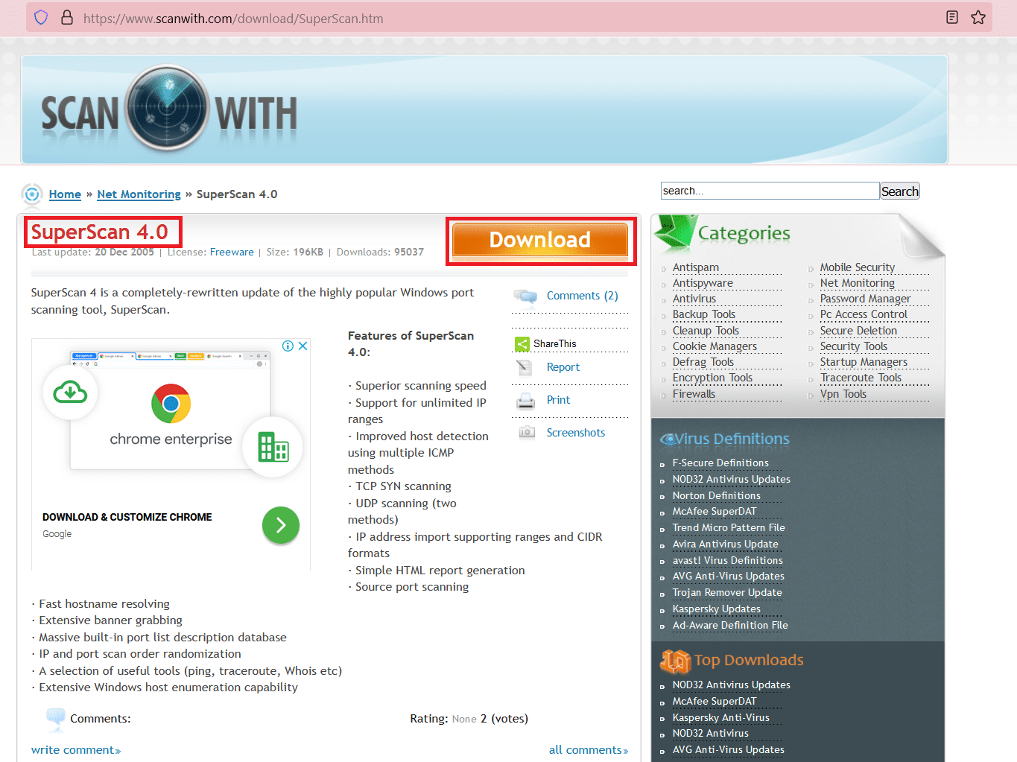Bookmark this page with the star icon
The image size is (1017, 762).
[978, 17]
